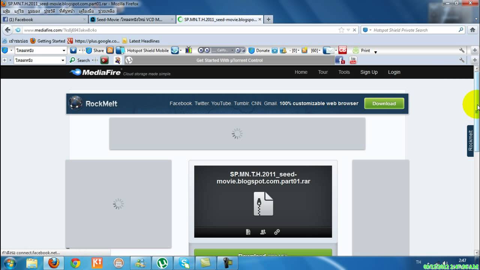
Task: Click Sign Up on MediaFire
Action: (369, 72)
